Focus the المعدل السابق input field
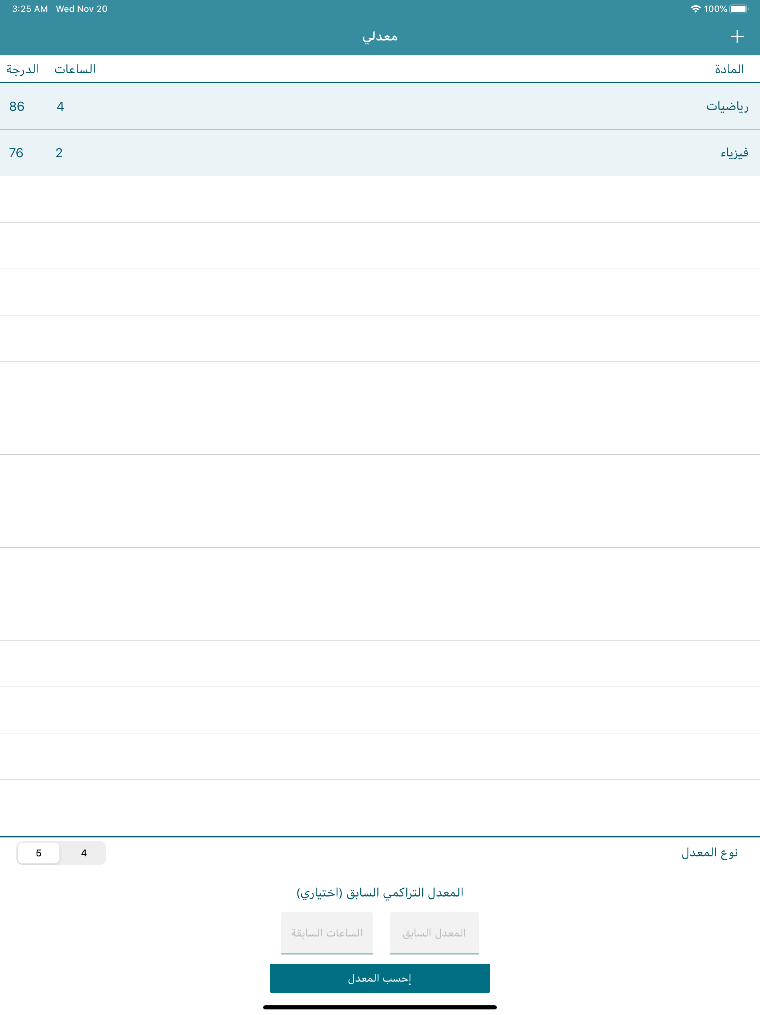The height and width of the screenshot is (1015, 760). click(x=434, y=933)
